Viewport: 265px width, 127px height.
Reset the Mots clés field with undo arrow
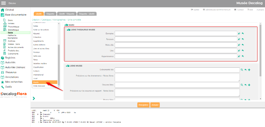point(243,45)
